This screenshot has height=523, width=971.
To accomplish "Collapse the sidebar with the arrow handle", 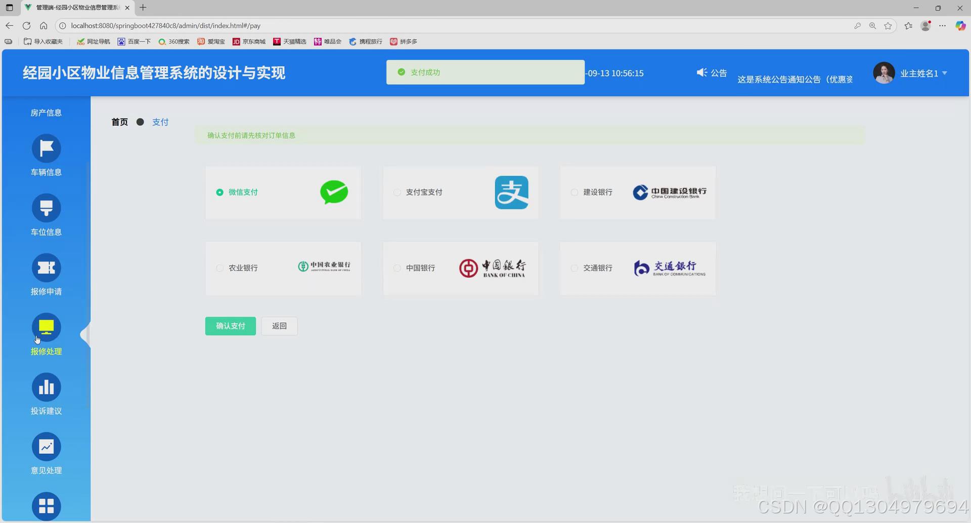I will (85, 334).
